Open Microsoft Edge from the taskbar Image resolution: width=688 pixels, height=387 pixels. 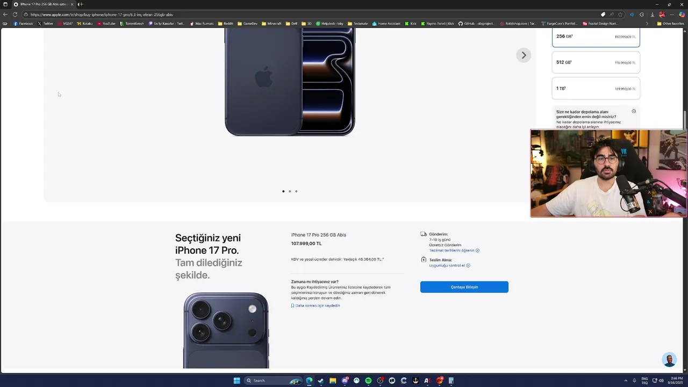click(309, 381)
